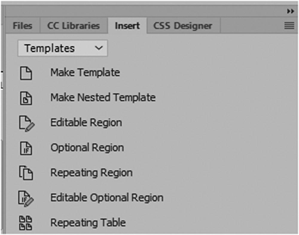Choose the Make Template label

click(85, 73)
